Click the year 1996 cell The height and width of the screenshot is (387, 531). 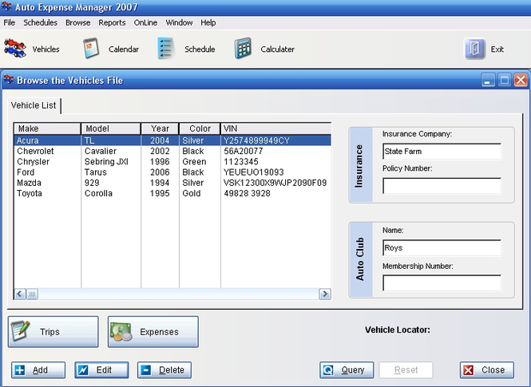pyautogui.click(x=160, y=161)
